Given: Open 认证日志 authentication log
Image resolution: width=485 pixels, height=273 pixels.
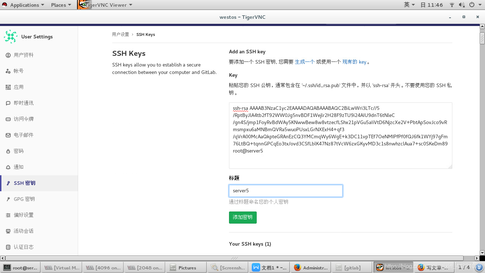Looking at the screenshot, I should tap(39, 247).
